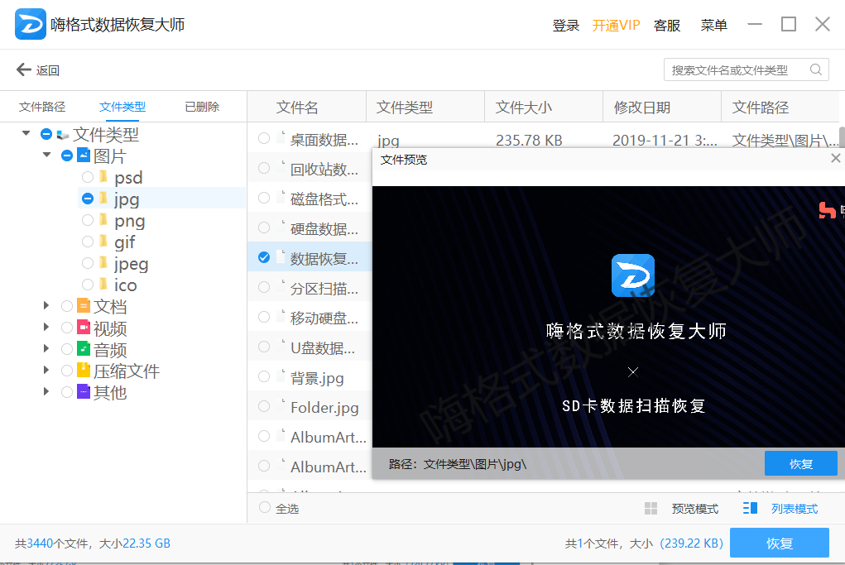
Task: Switch to the 文件路径 tab
Action: 42,107
